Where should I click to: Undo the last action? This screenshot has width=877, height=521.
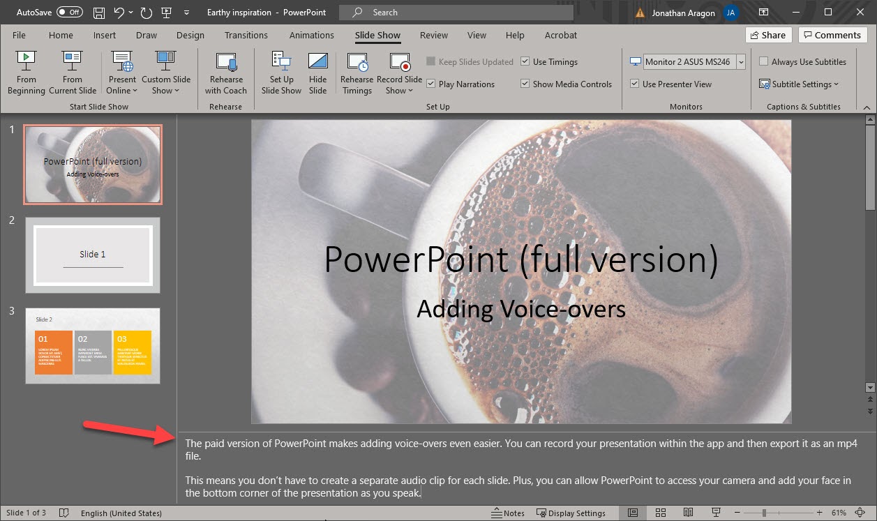tap(119, 13)
